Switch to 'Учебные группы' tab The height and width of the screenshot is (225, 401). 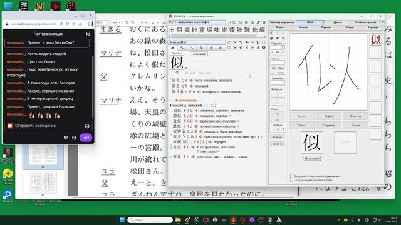(x=366, y=22)
